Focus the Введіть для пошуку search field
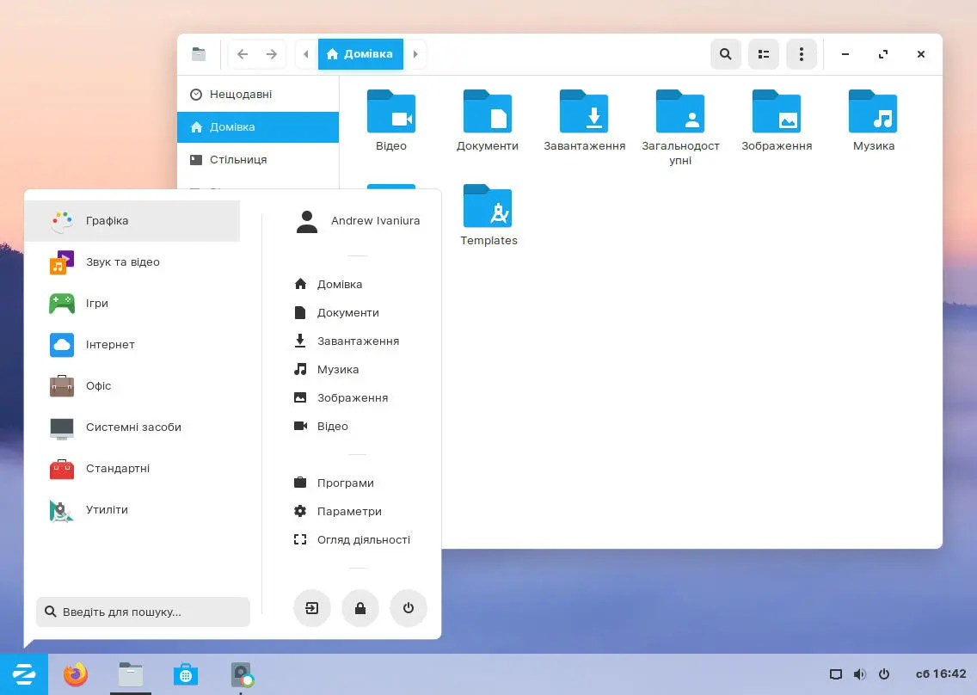The image size is (977, 695). point(144,612)
